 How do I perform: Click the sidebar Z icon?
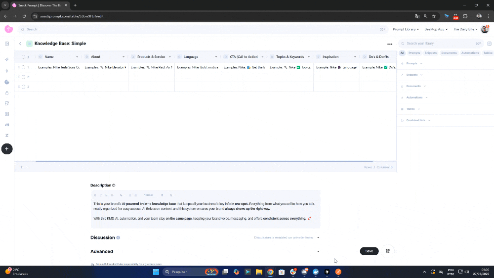(x=7, y=136)
